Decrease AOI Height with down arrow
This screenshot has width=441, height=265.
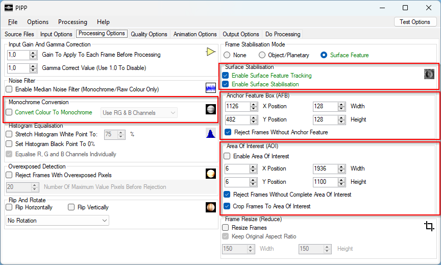341,184
